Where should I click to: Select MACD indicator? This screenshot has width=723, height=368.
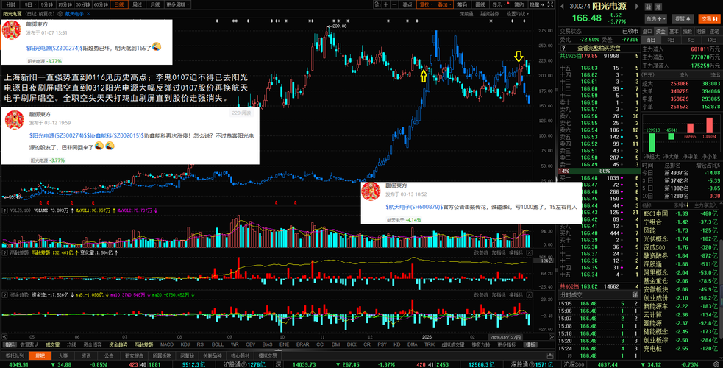click(x=166, y=344)
